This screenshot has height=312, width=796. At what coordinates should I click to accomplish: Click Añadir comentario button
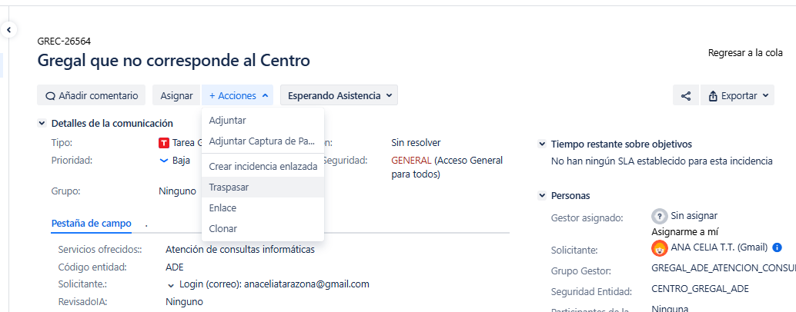point(91,96)
